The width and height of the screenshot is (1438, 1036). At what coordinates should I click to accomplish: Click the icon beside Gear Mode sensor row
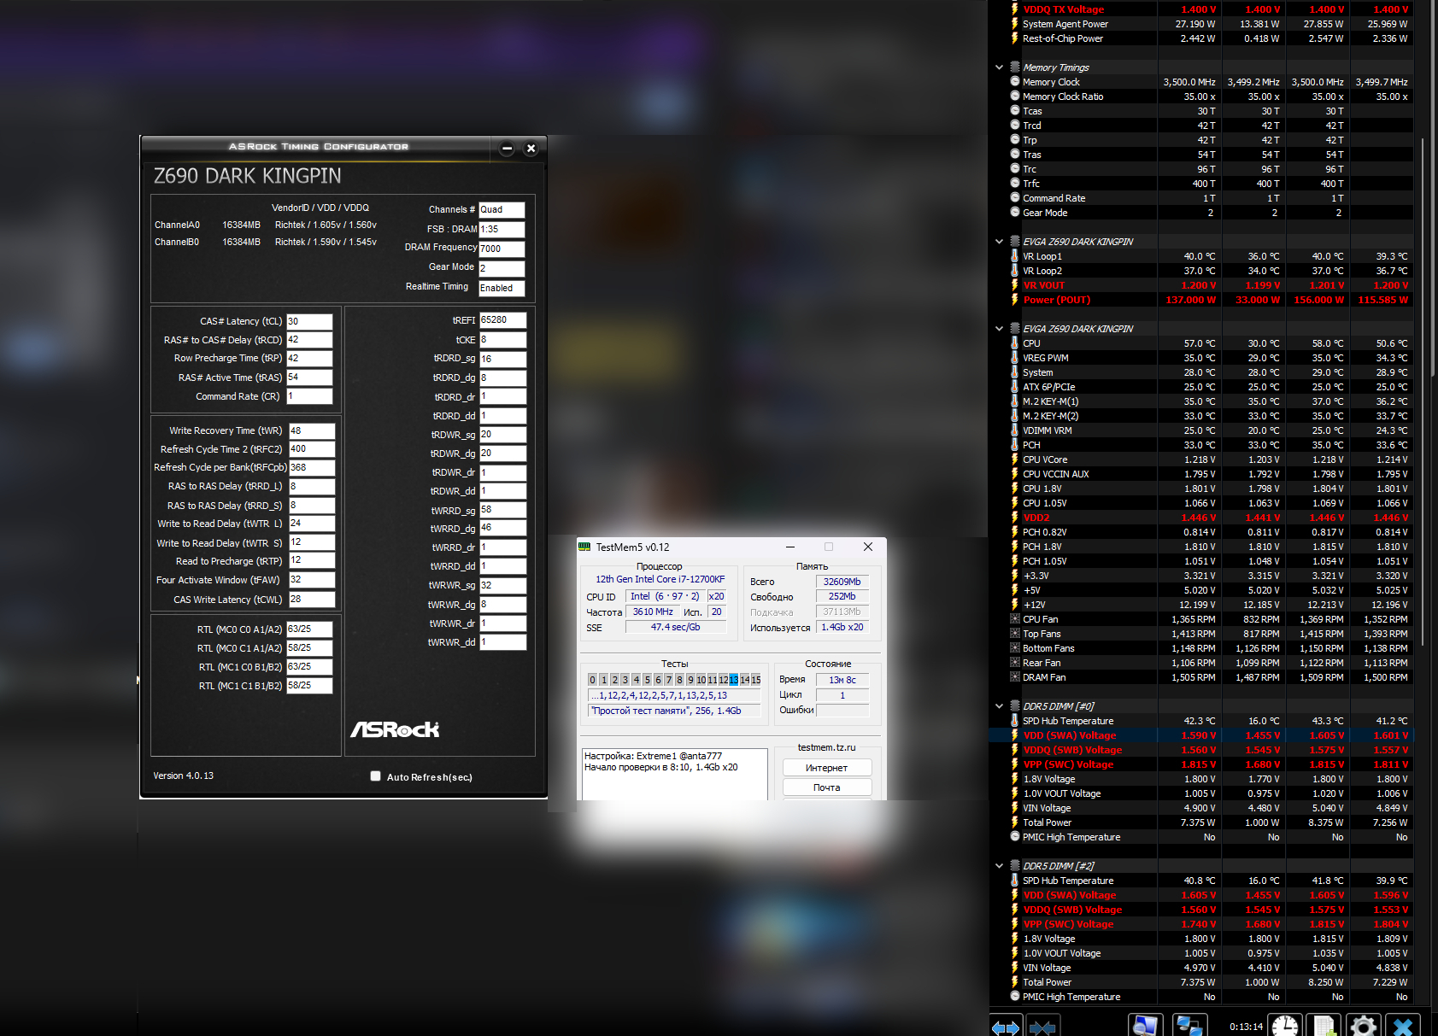[x=1015, y=213]
